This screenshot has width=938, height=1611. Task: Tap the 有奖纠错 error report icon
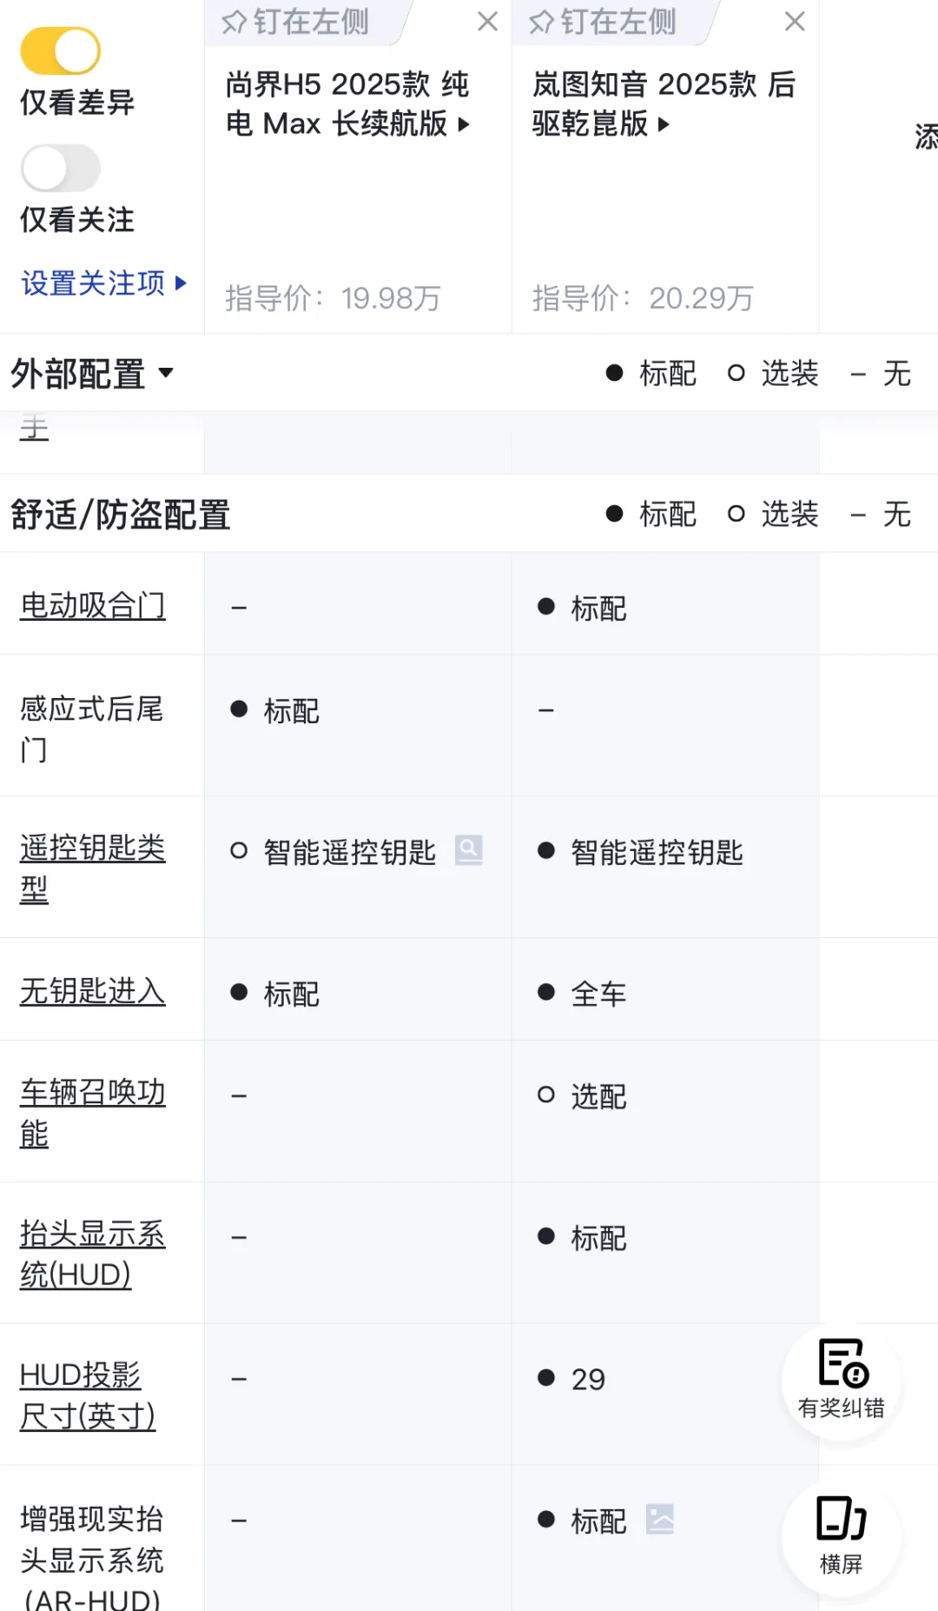point(841,1379)
